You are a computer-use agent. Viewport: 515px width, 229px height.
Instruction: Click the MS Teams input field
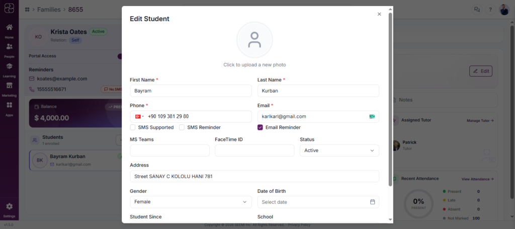click(x=170, y=150)
